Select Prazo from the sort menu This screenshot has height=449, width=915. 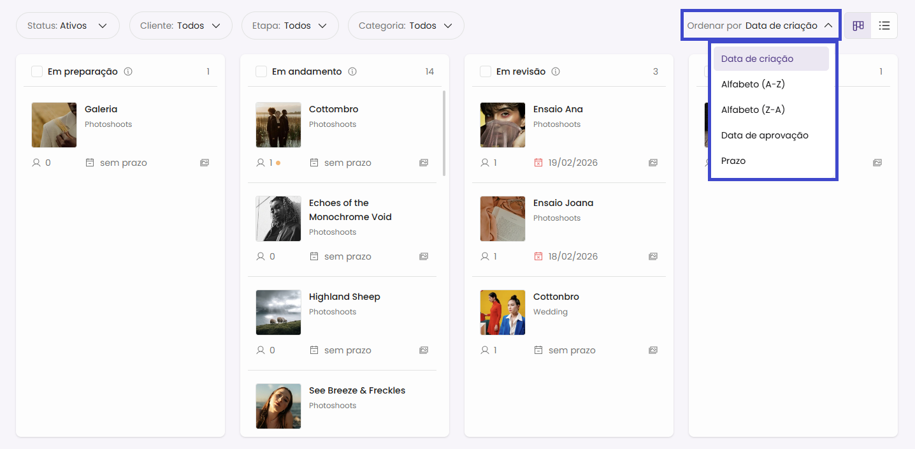[x=733, y=161]
